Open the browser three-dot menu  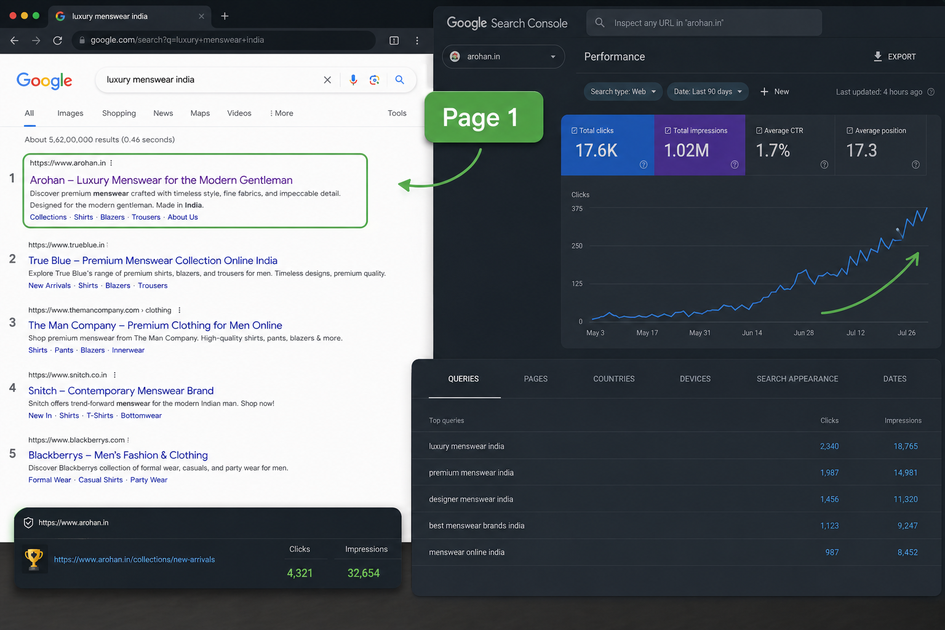(x=417, y=41)
